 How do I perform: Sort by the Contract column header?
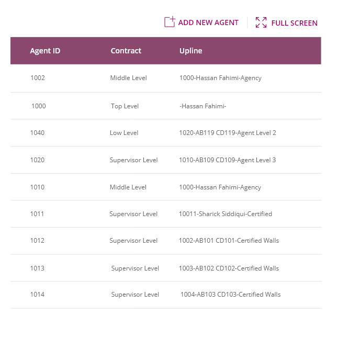coord(126,51)
